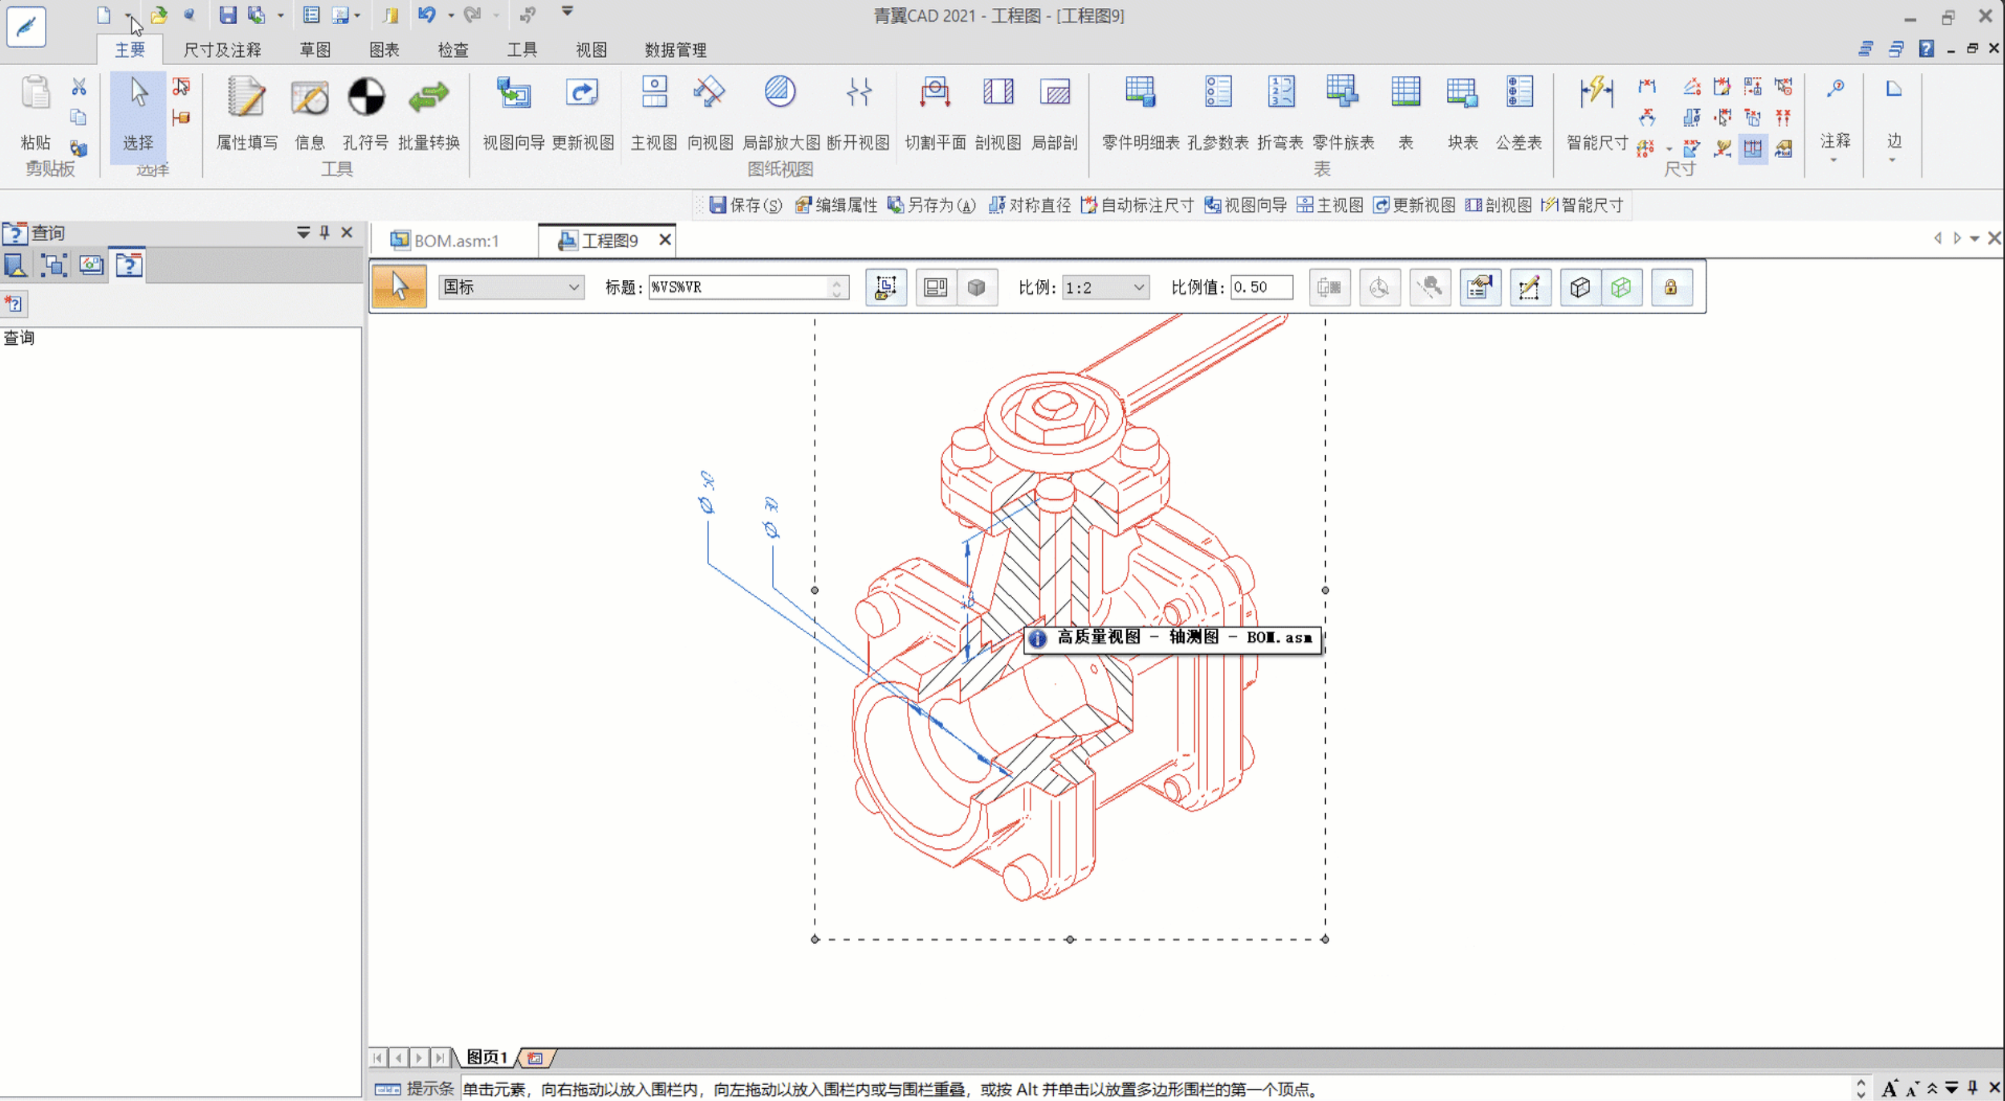Select the 切割平面 cutting plane tool
Screen dimensions: 2005x1101
(x=935, y=113)
